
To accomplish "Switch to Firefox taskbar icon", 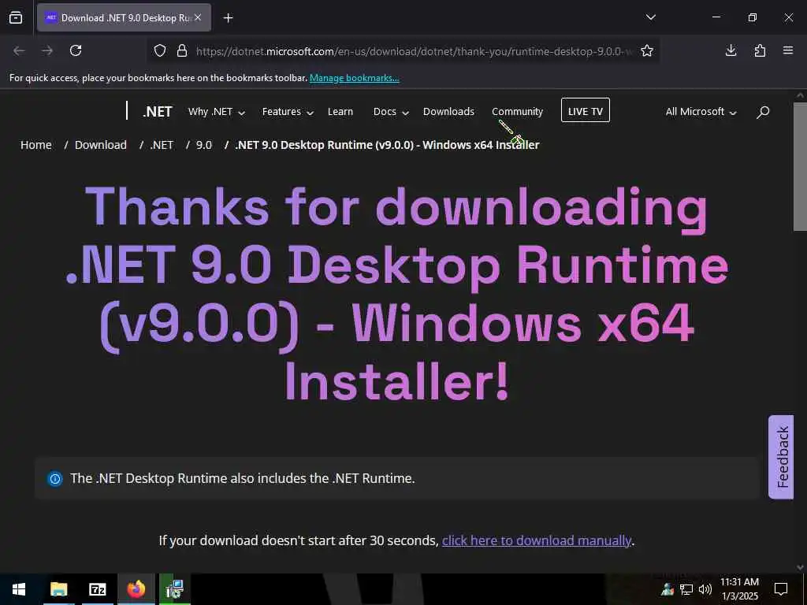I will pos(136,589).
